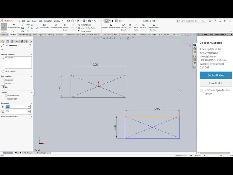Image resolution: width=233 pixels, height=175 pixels.
Task: Switch to the Evaluate tab
Action: pyautogui.click(x=60, y=35)
